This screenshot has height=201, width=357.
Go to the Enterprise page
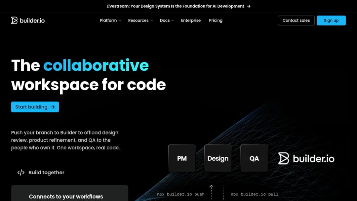click(x=191, y=20)
